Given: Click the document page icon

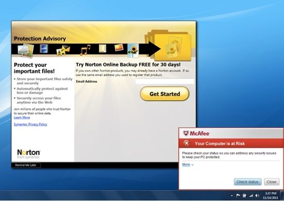Looking at the screenshot, I should coord(103,48).
